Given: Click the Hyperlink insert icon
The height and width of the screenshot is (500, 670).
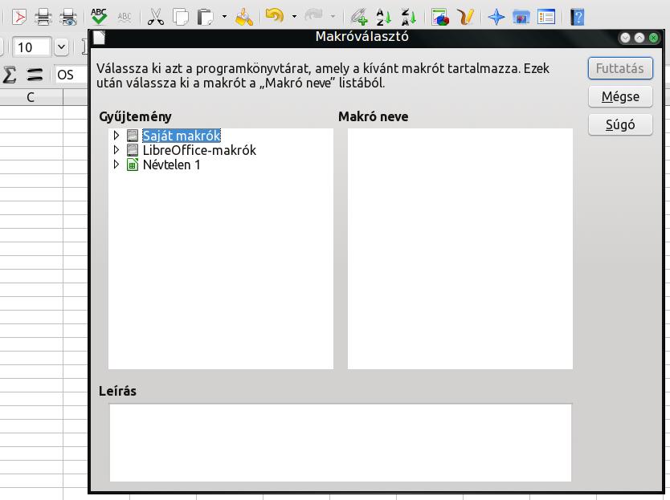Looking at the screenshot, I should point(359,17).
